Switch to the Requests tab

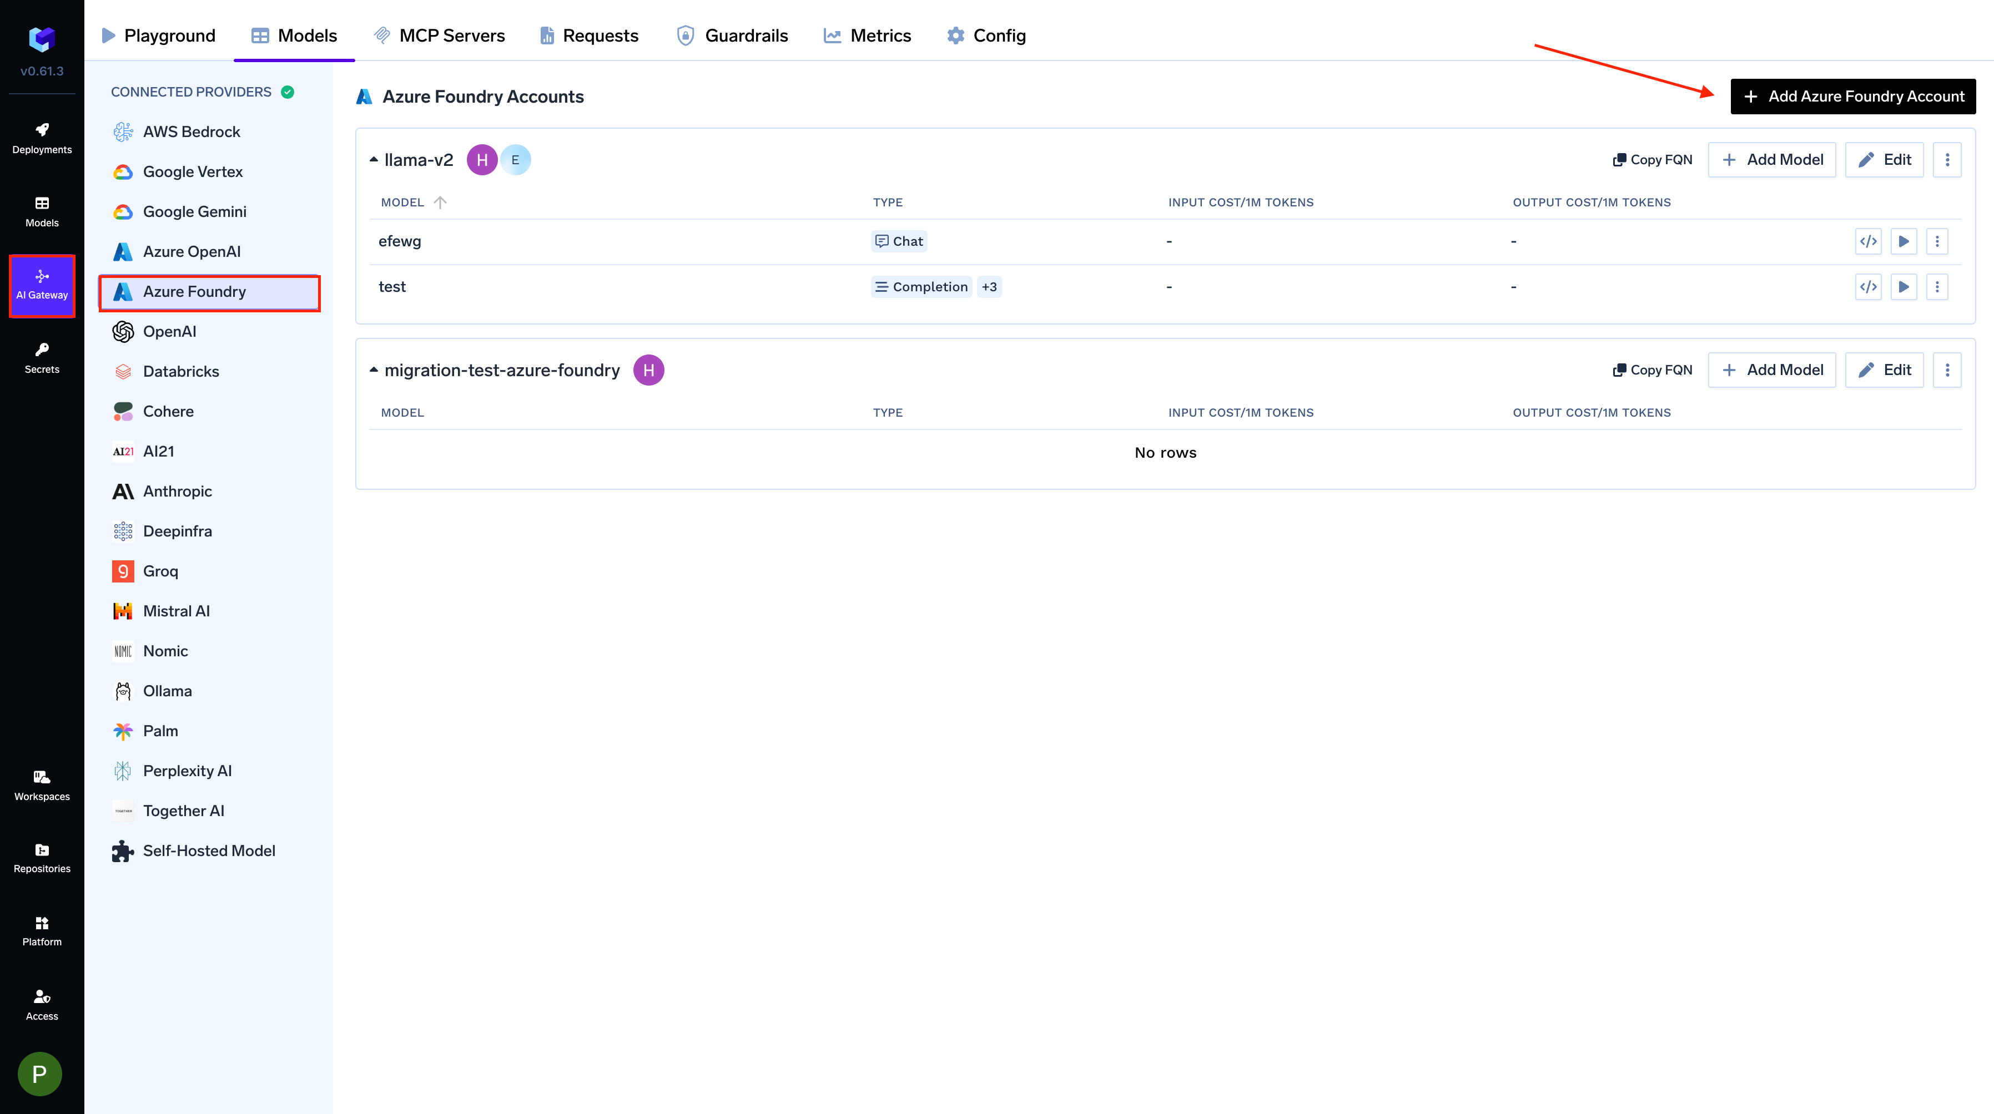click(x=589, y=36)
